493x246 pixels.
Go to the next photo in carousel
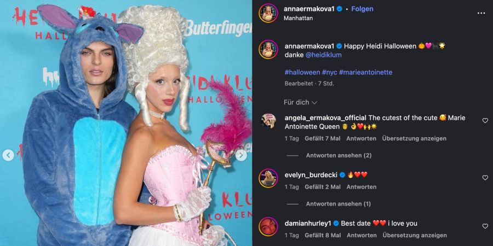coord(241,155)
